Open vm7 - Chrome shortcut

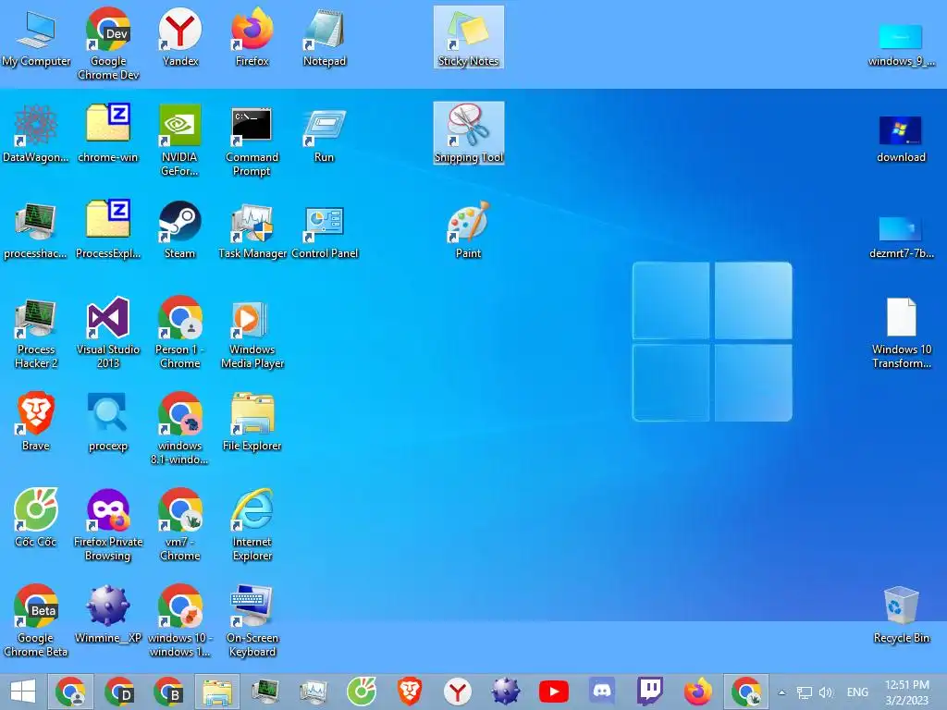[x=180, y=525]
